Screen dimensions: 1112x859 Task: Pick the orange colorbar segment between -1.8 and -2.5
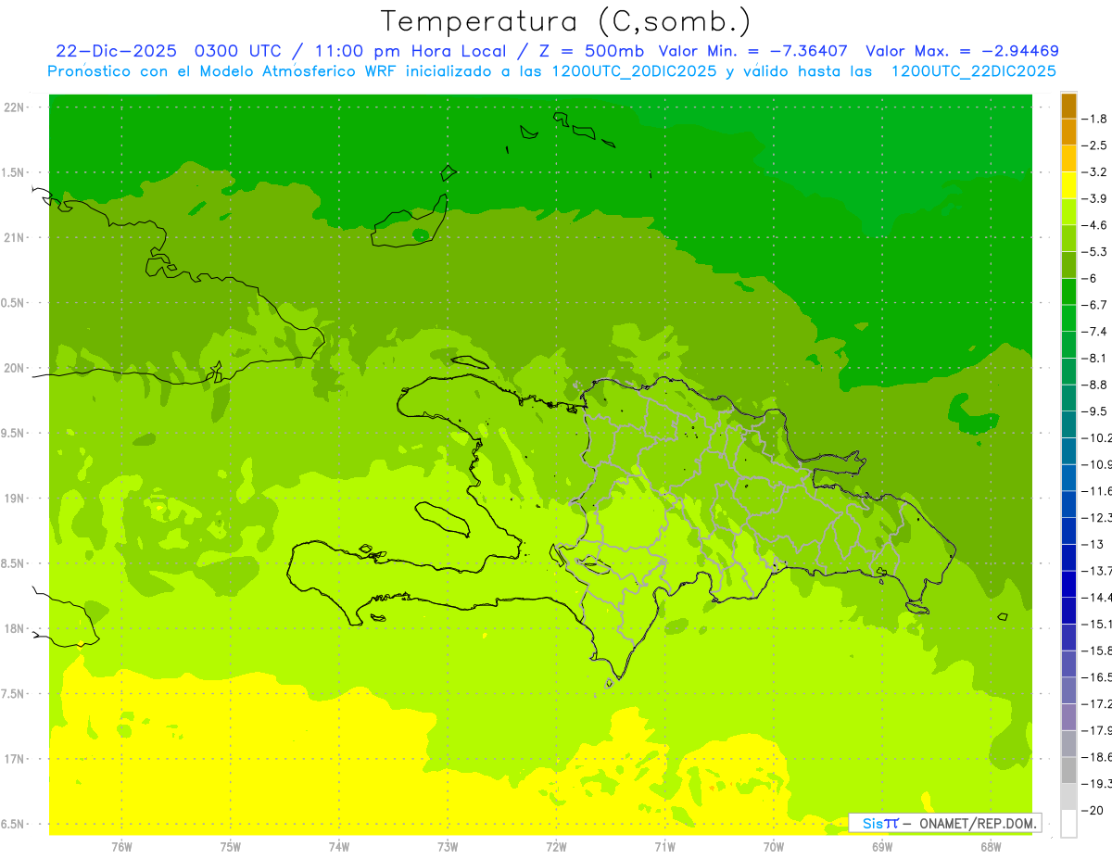1068,132
